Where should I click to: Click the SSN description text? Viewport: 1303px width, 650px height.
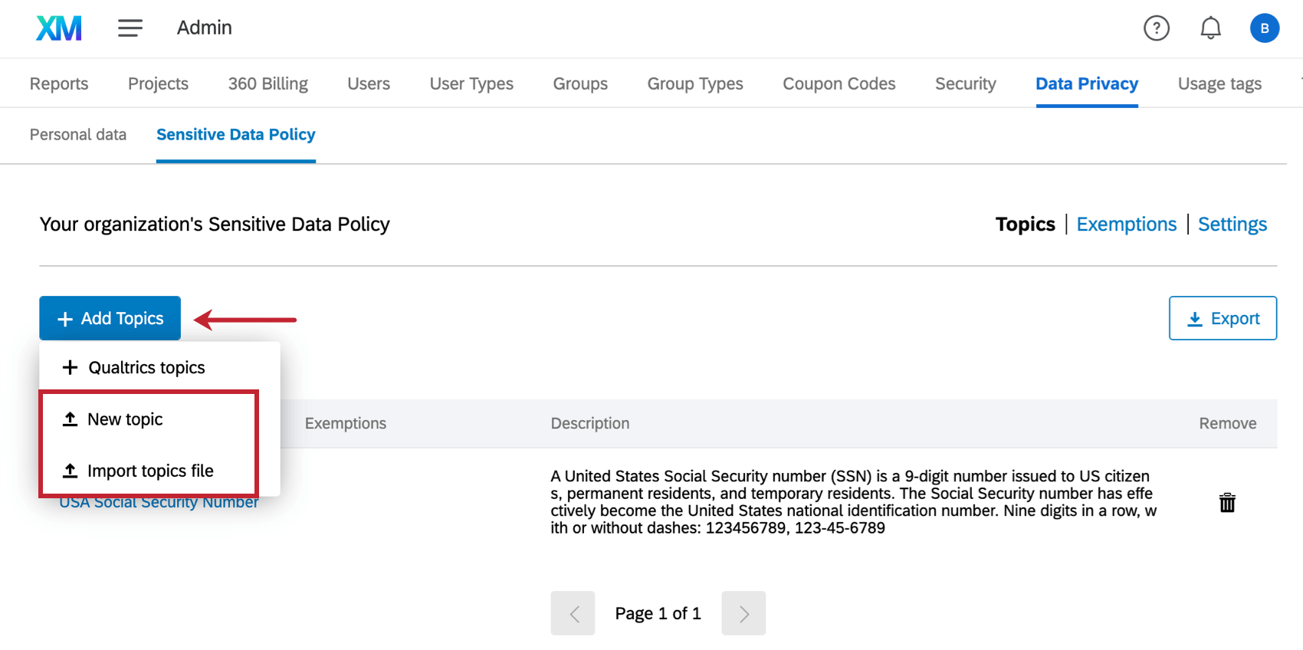854,502
